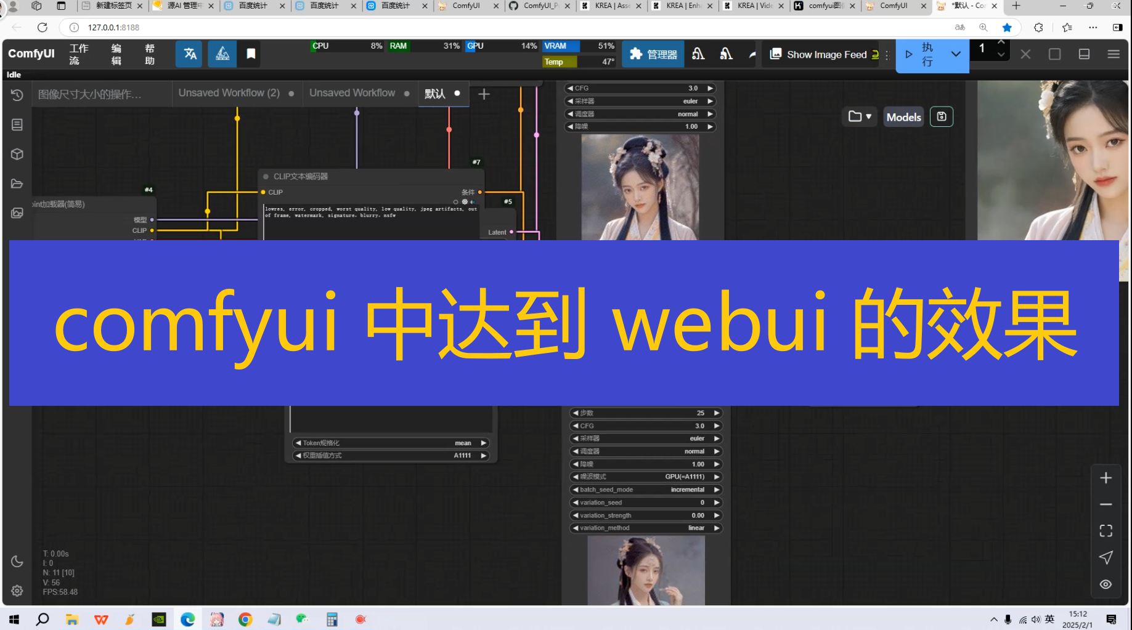1132x630 pixels.
Task: Add a new workflow tab with plus
Action: 484,94
